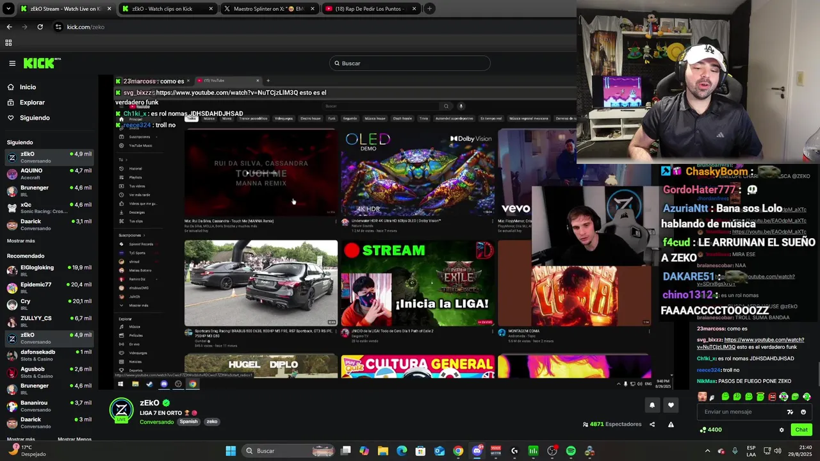Open File Explorer from taskbar
Viewport: 820px width, 461px height.
[x=383, y=451]
